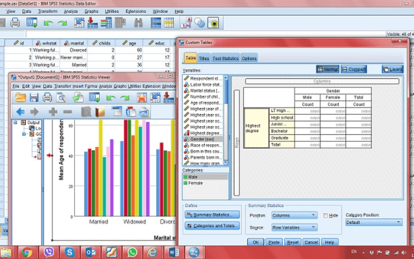Screen dimensions: 414x259
Task: Click the Select cases yellow grid icon
Action: click(169, 23)
